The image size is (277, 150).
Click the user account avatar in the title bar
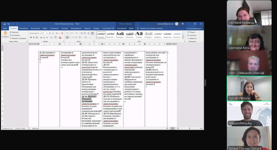pos(176,24)
